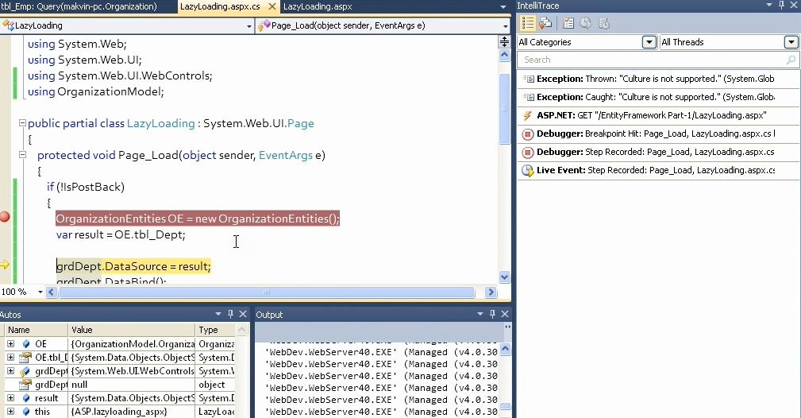Click the red breakpoint marker in margin
The width and height of the screenshot is (801, 418).
coord(5,218)
